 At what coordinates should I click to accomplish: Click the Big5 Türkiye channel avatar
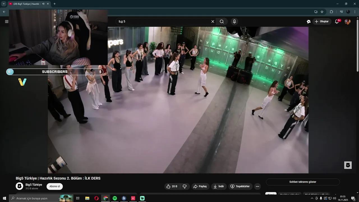click(19, 186)
